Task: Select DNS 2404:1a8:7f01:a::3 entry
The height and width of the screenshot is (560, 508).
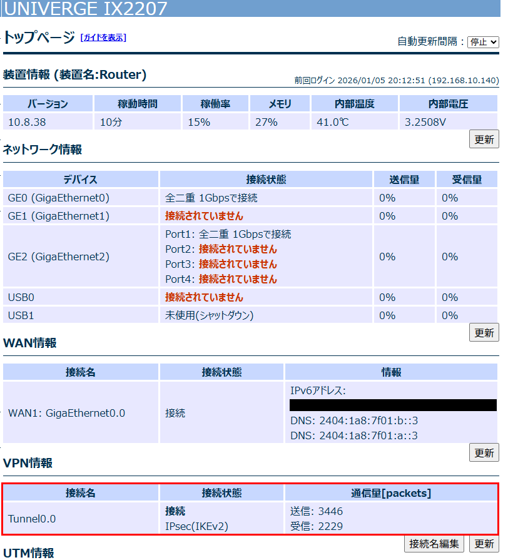Action: (353, 435)
